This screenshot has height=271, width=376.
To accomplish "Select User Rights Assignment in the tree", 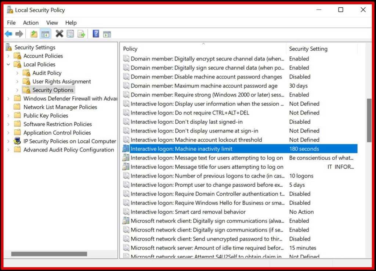I will [x=61, y=81].
